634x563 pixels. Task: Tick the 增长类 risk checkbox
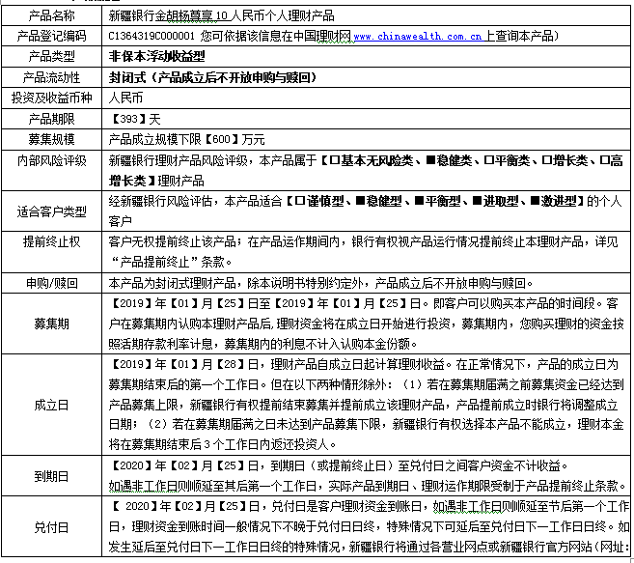point(546,160)
